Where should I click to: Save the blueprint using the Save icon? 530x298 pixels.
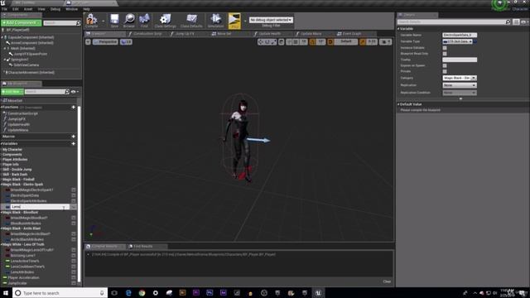click(114, 21)
